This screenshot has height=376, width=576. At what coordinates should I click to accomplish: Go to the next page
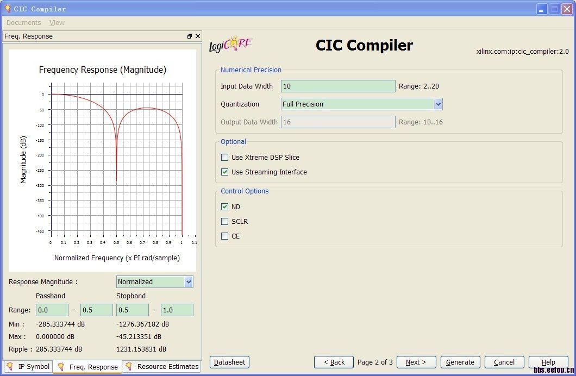416,362
